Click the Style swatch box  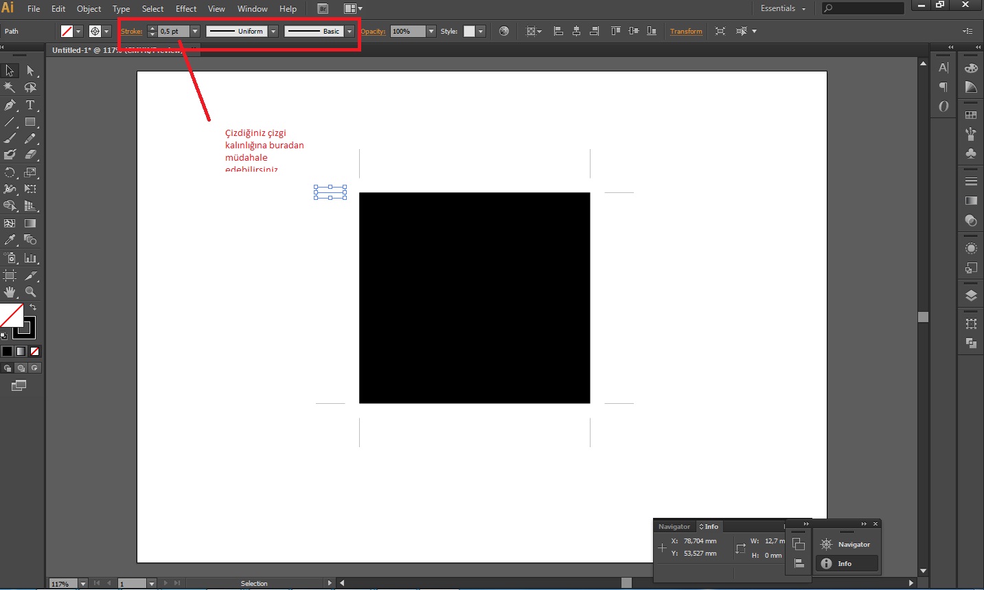(x=469, y=32)
